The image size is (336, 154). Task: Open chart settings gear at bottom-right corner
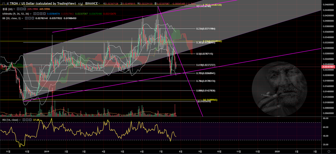(329, 151)
